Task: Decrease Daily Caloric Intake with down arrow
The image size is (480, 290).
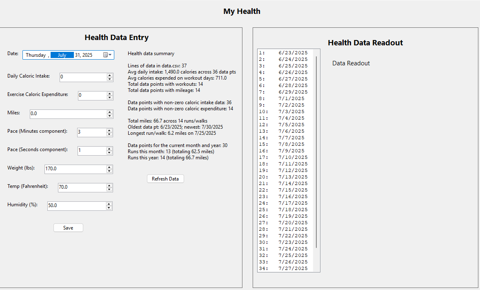Action: 109,79
